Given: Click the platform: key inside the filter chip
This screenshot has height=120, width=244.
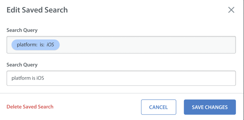Looking at the screenshot, I should pos(27,45).
